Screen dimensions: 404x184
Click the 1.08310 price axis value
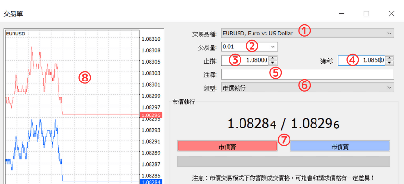coord(151,39)
